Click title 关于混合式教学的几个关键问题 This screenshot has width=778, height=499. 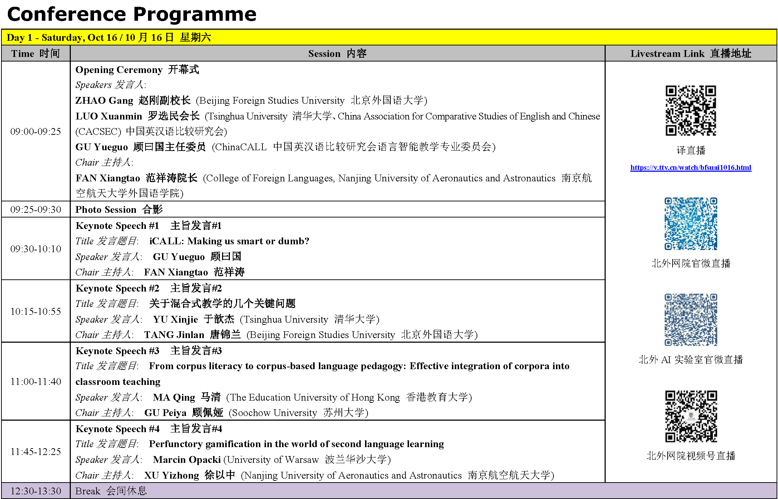pos(222,303)
